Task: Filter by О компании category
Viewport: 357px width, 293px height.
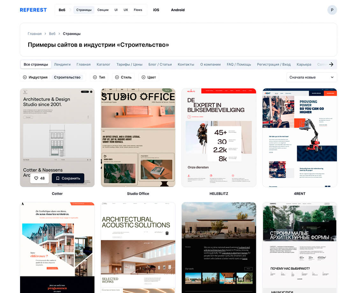Action: 210,64
